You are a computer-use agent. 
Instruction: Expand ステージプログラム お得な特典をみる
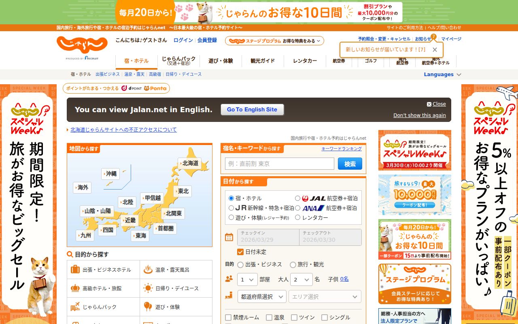click(274, 41)
